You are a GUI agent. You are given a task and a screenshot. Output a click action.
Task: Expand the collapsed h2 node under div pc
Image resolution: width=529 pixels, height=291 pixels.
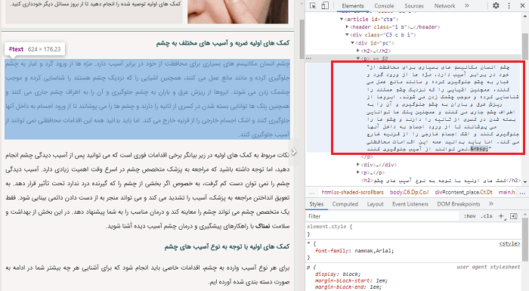coord(358,51)
